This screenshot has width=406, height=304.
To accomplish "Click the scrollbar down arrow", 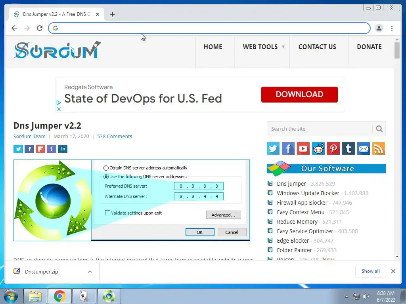I will tap(397, 256).
